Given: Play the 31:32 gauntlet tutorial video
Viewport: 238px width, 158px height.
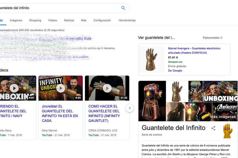Looking at the screenshot, I should tap(107, 88).
